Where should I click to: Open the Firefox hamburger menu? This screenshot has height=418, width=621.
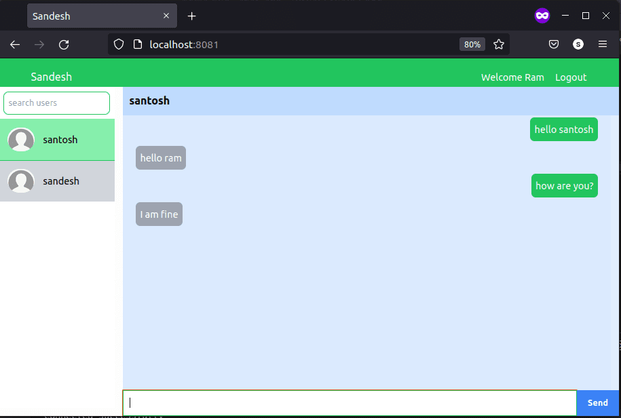(603, 44)
